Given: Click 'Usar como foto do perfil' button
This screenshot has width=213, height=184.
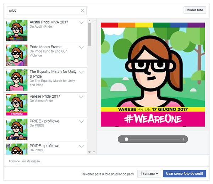Looking at the screenshot, I should [x=185, y=174].
